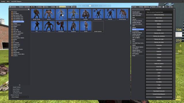Open Admin Weapon Options under DOOM
The image size is (184, 103).
pos(138,47)
